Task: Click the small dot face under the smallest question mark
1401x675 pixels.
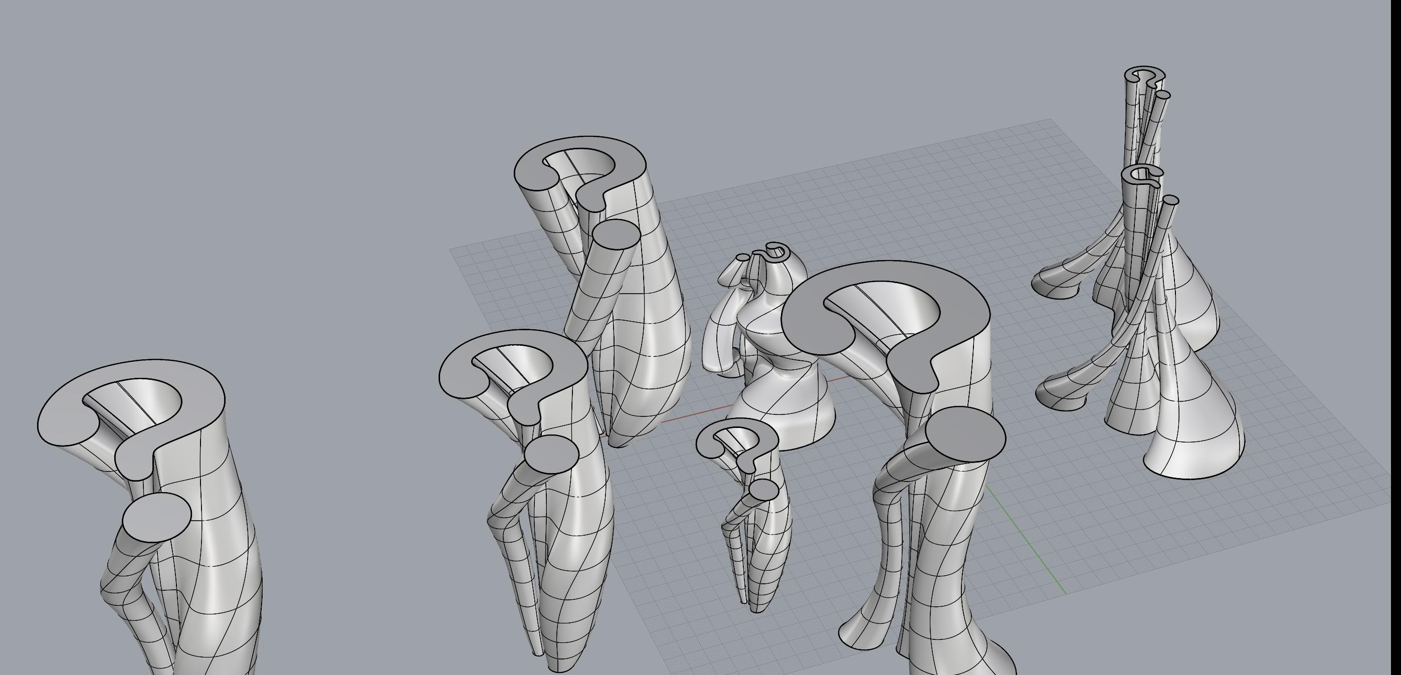Action: click(763, 490)
